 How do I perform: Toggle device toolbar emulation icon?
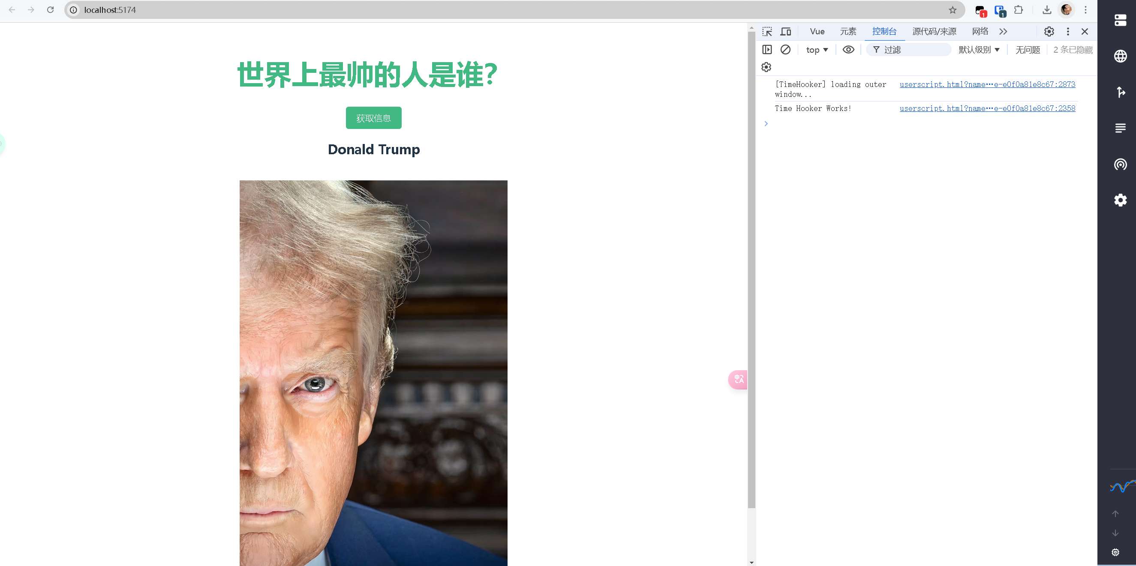click(x=785, y=32)
